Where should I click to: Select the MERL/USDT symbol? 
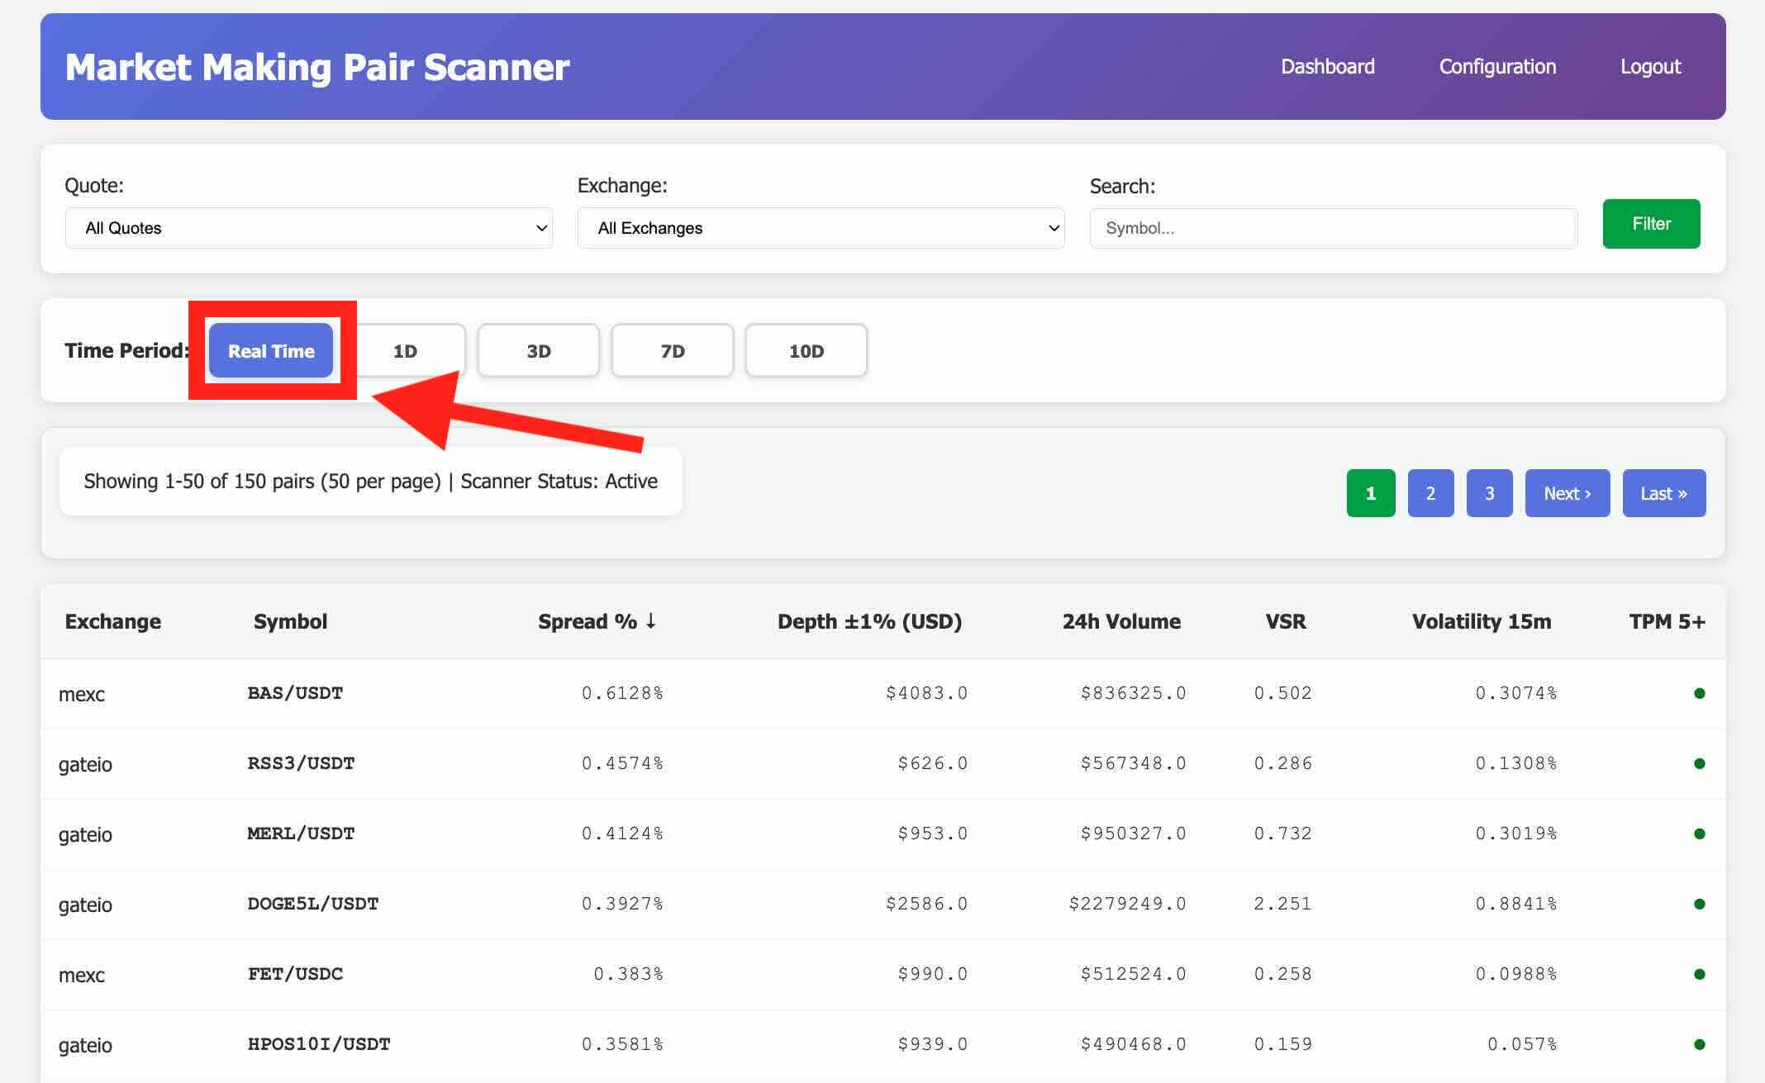pos(301,834)
